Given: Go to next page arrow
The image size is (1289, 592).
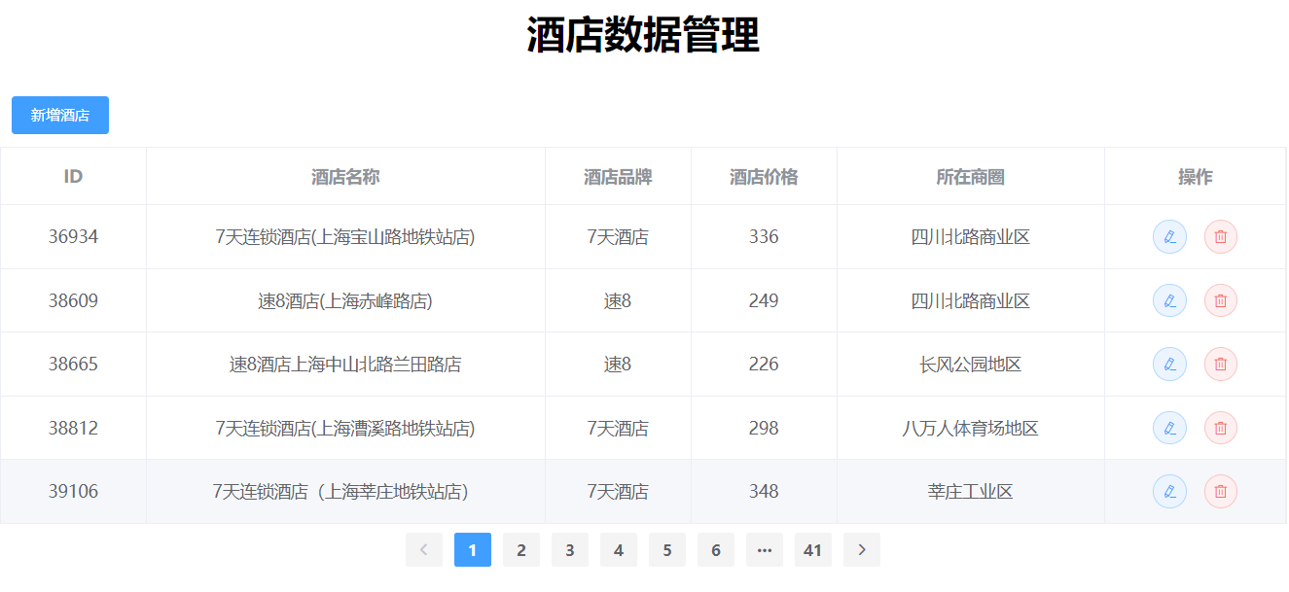Looking at the screenshot, I should (x=862, y=550).
